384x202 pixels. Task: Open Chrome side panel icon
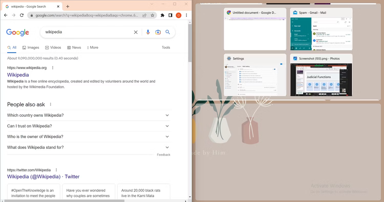coord(170,15)
